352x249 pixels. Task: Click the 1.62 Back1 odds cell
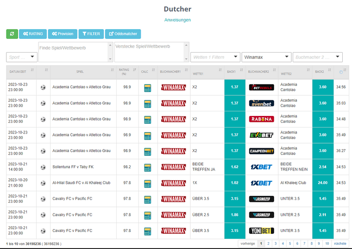pos(235,167)
